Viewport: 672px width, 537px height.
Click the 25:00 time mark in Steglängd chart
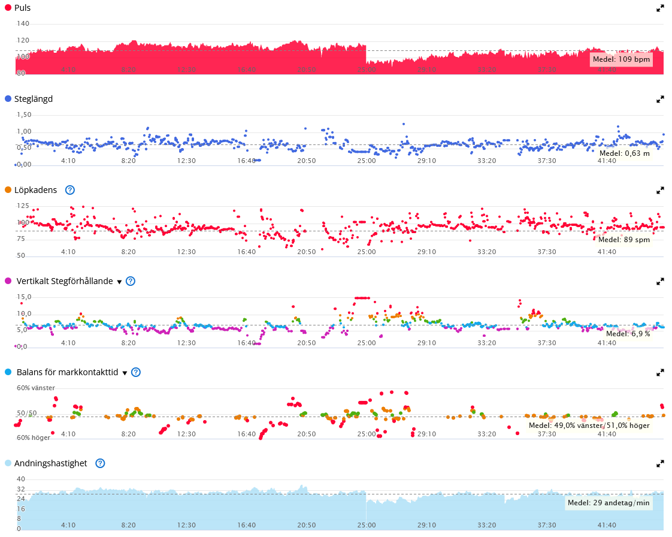pyautogui.click(x=367, y=161)
